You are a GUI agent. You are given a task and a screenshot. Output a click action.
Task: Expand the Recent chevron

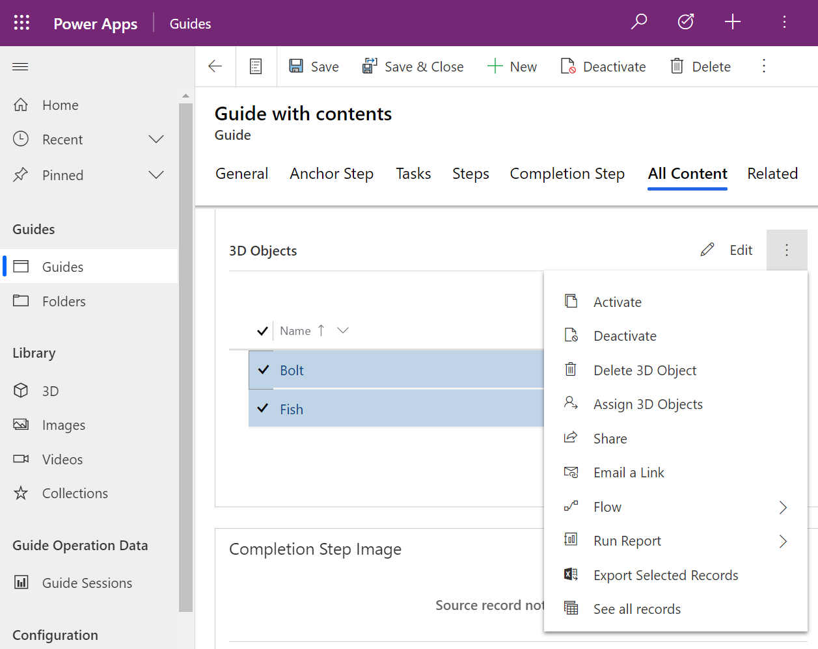click(156, 139)
